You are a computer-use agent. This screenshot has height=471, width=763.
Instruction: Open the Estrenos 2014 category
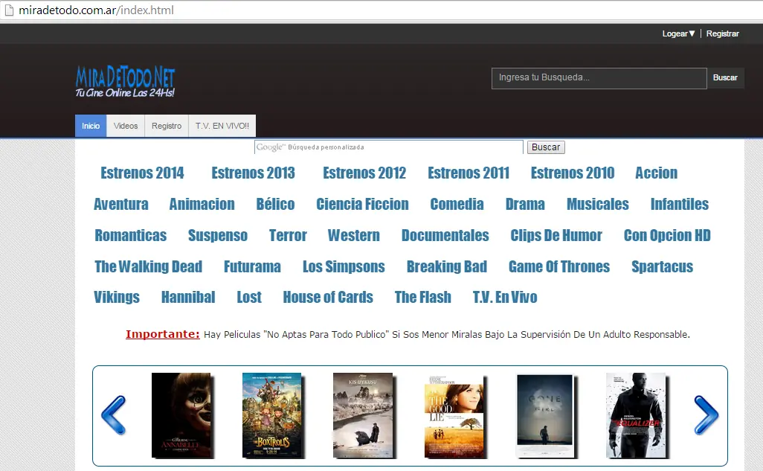(142, 173)
